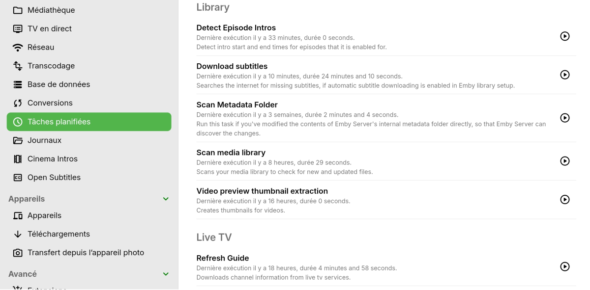Start the Download subtitles task
This screenshot has width=590, height=290.
point(564,75)
